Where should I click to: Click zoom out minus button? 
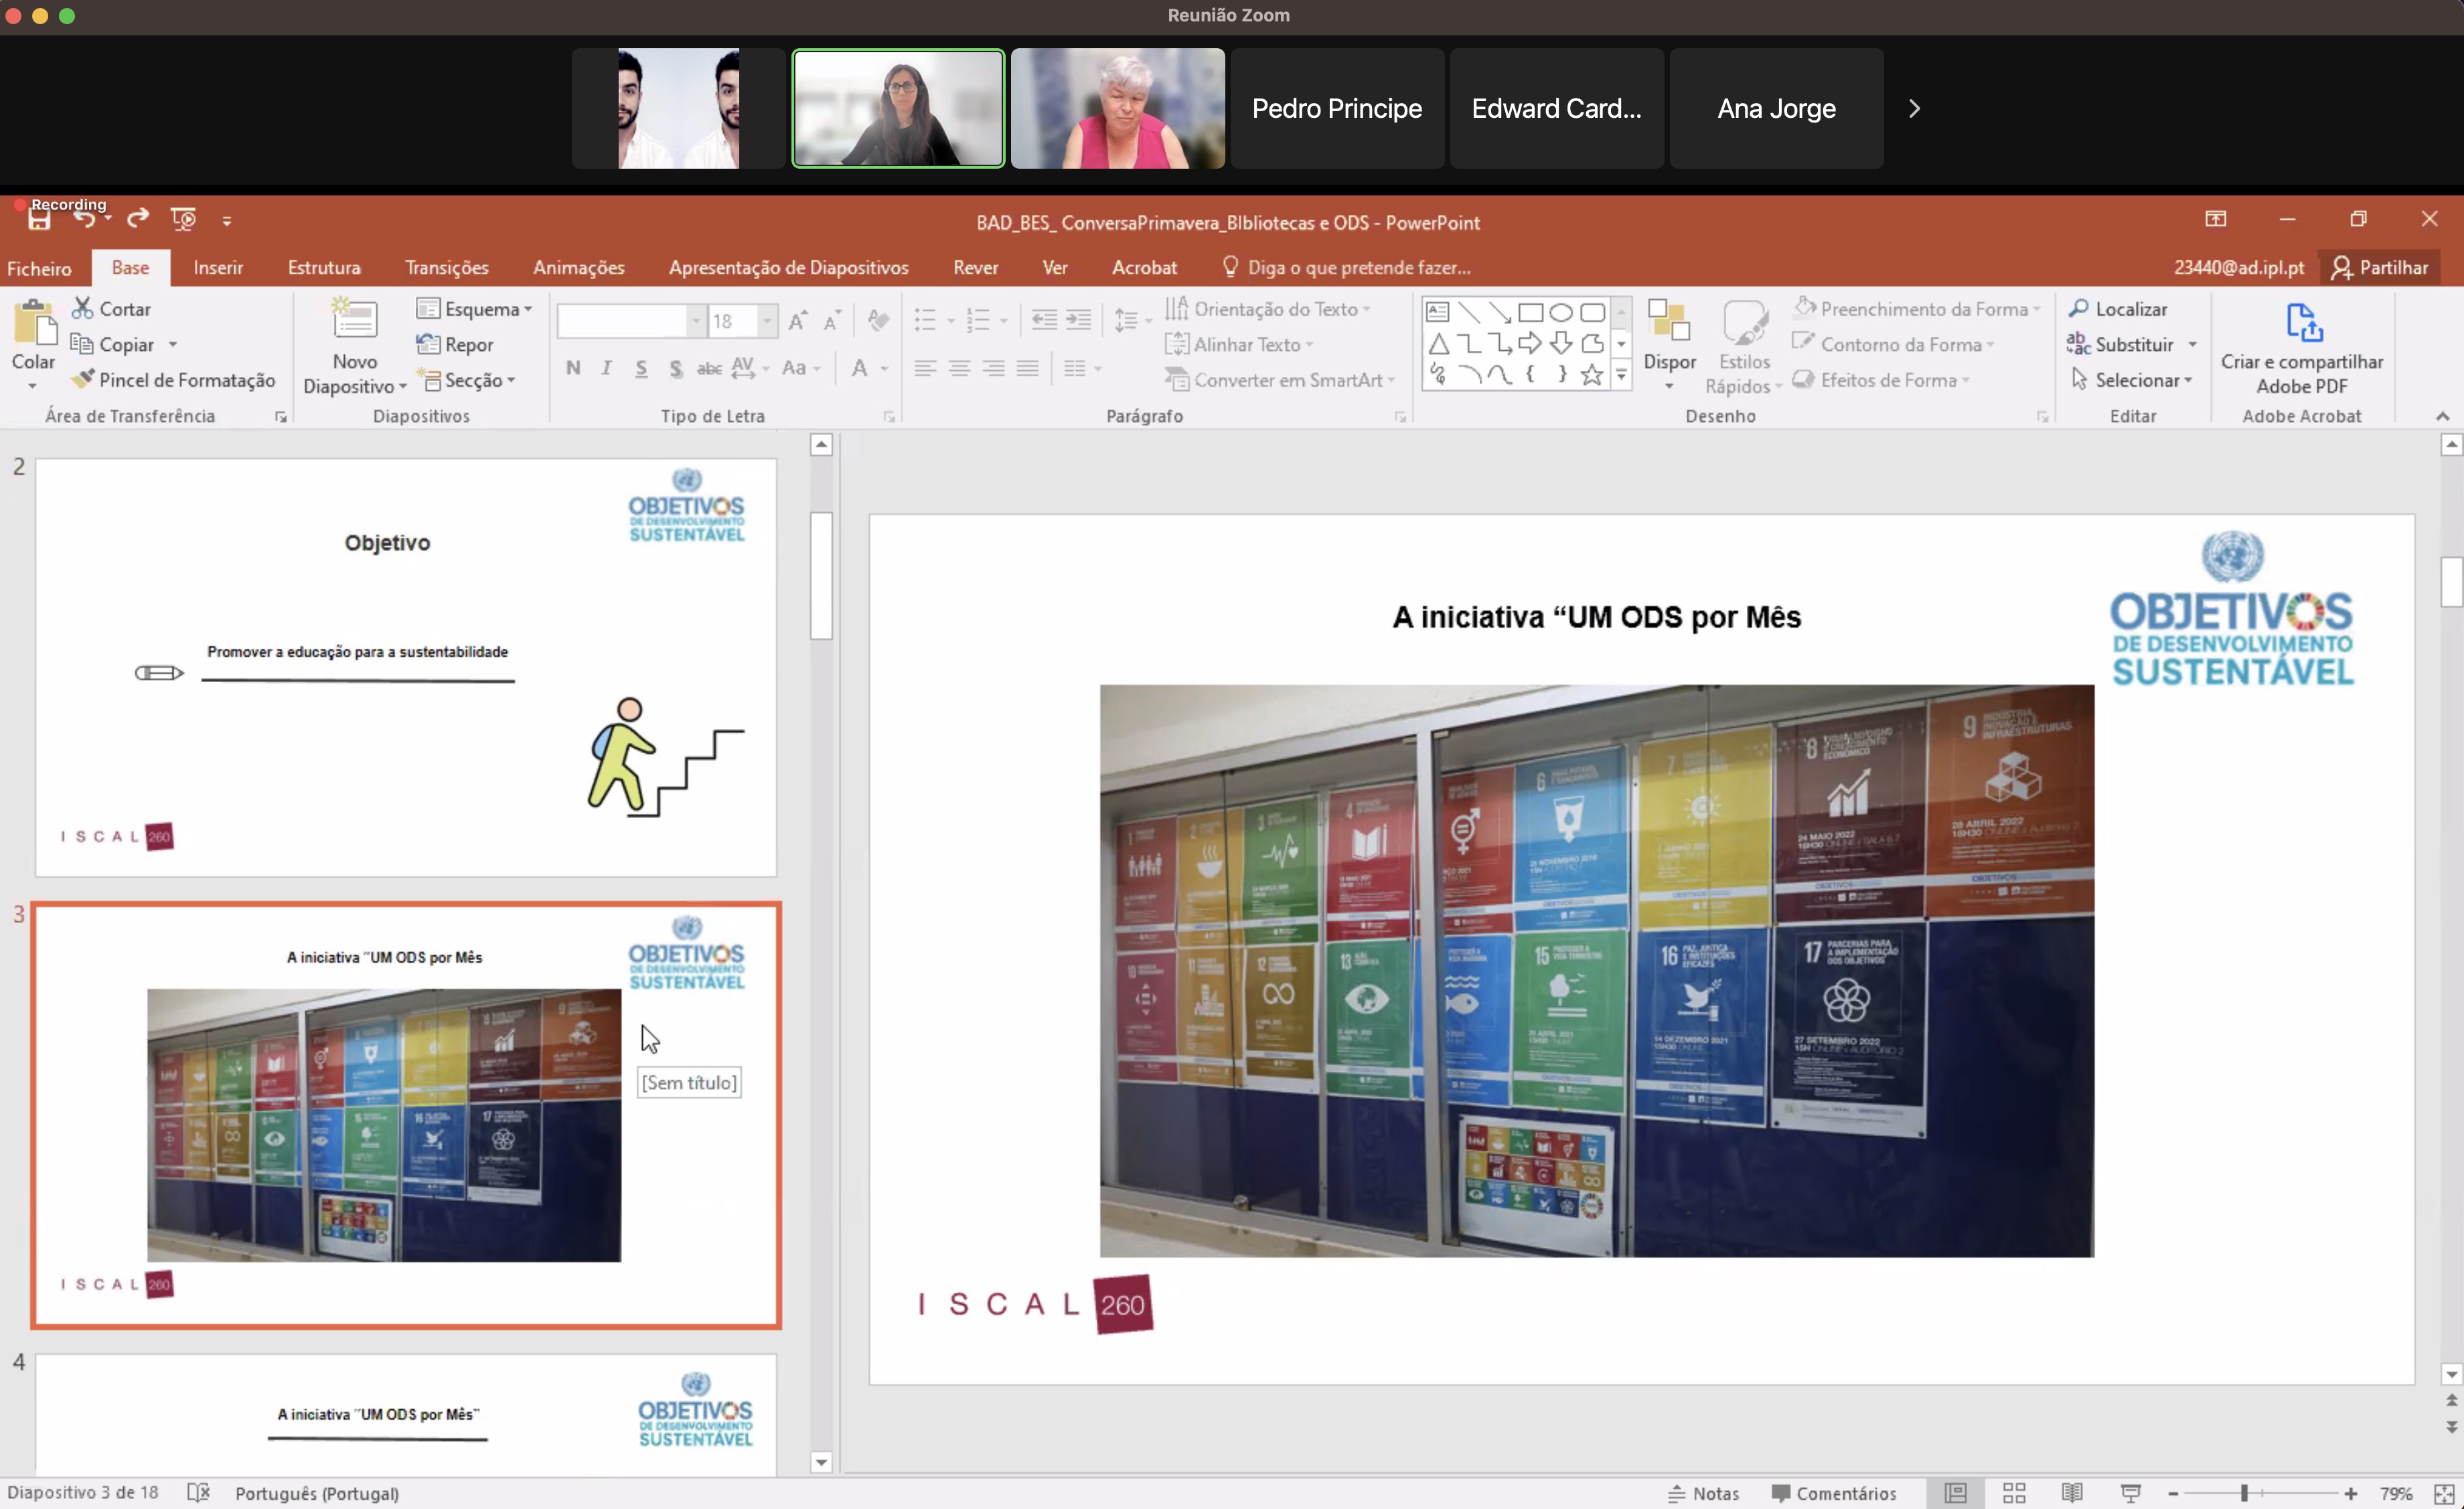point(2173,1493)
